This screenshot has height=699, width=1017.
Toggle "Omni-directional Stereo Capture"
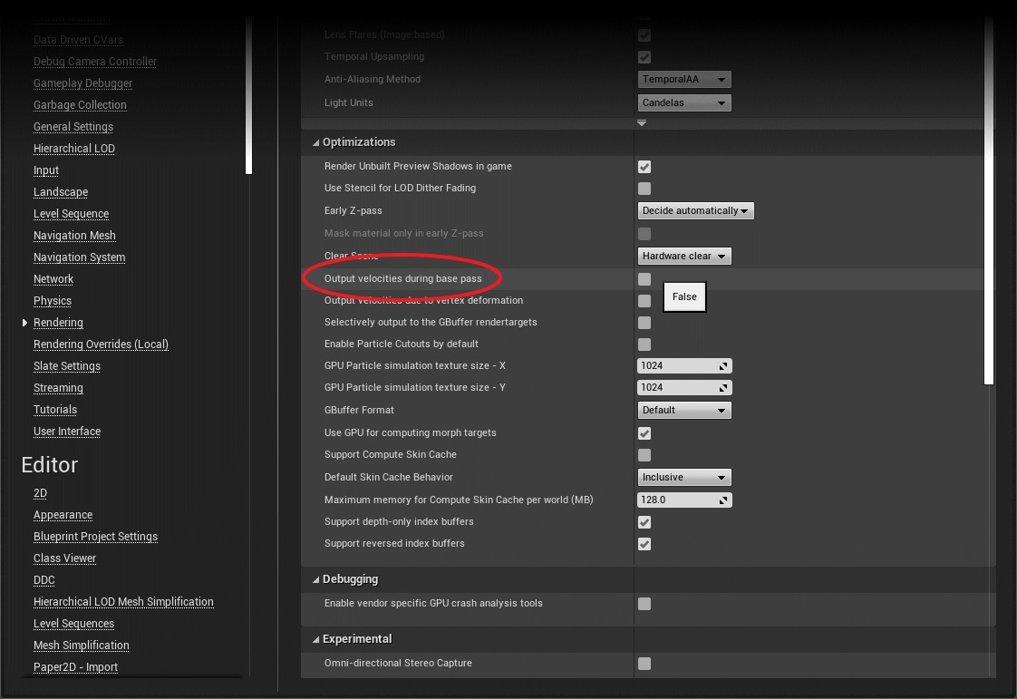(644, 664)
